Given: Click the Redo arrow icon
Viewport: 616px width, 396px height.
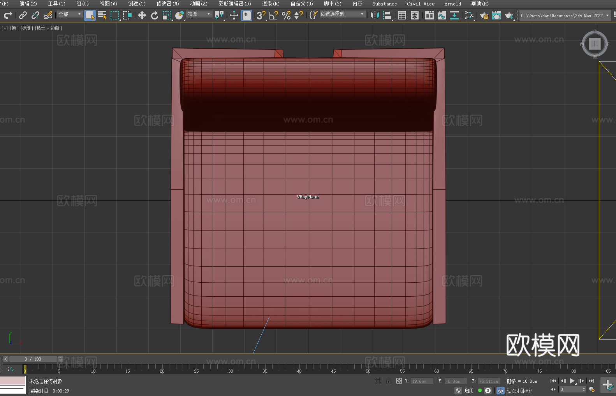Looking at the screenshot, I should pos(8,15).
